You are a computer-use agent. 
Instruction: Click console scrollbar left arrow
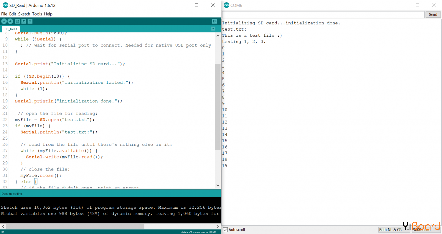coord(3,227)
